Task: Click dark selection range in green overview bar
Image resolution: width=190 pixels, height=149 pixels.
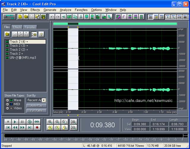Action: (73, 24)
